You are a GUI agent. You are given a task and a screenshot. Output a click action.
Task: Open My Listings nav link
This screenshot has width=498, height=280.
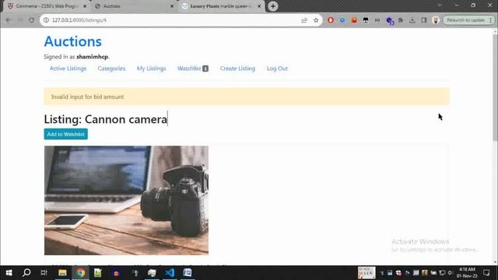pyautogui.click(x=151, y=68)
